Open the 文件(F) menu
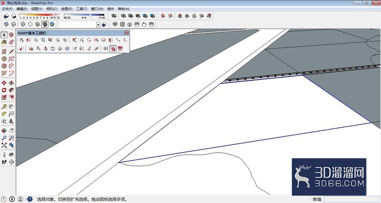The image size is (381, 203). pyautogui.click(x=7, y=9)
